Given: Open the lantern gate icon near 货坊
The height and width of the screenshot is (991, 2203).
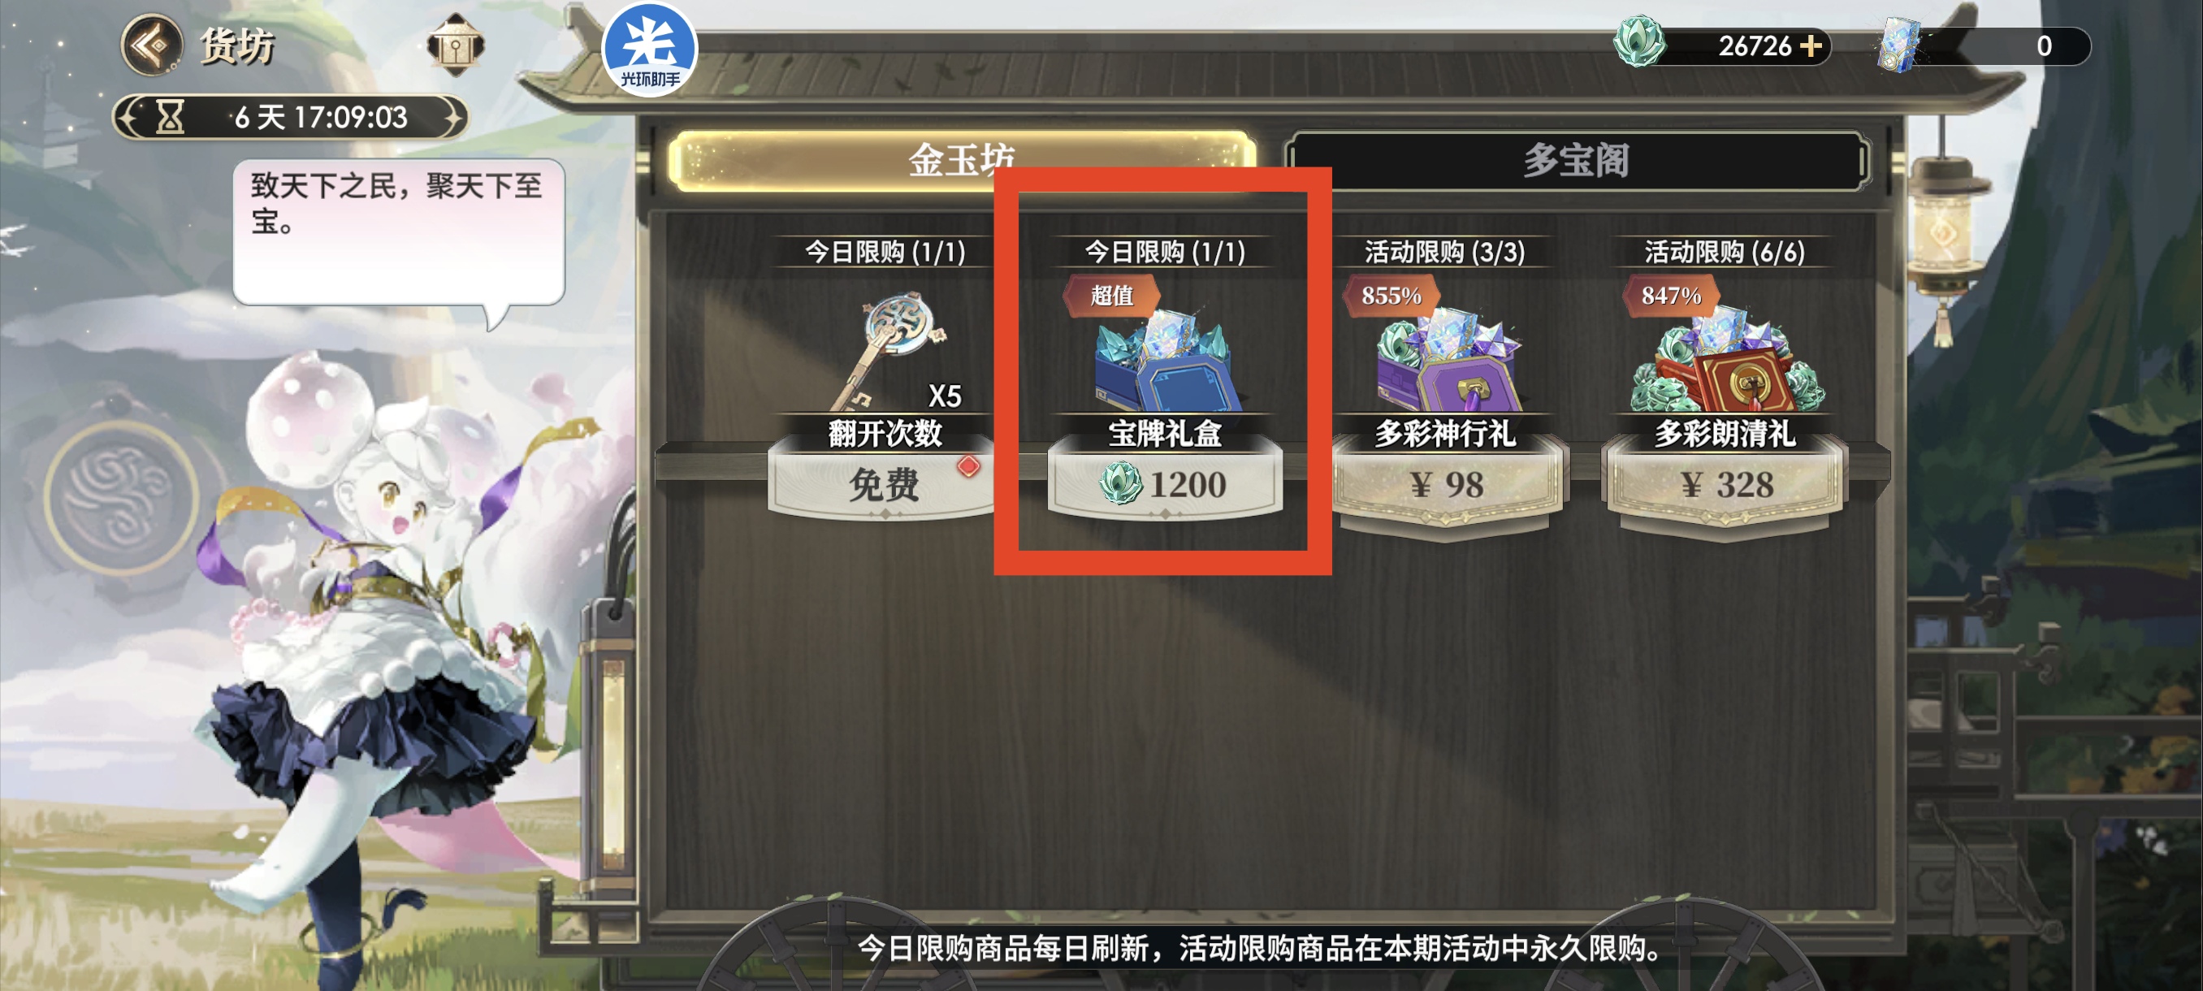Looking at the screenshot, I should [x=455, y=45].
